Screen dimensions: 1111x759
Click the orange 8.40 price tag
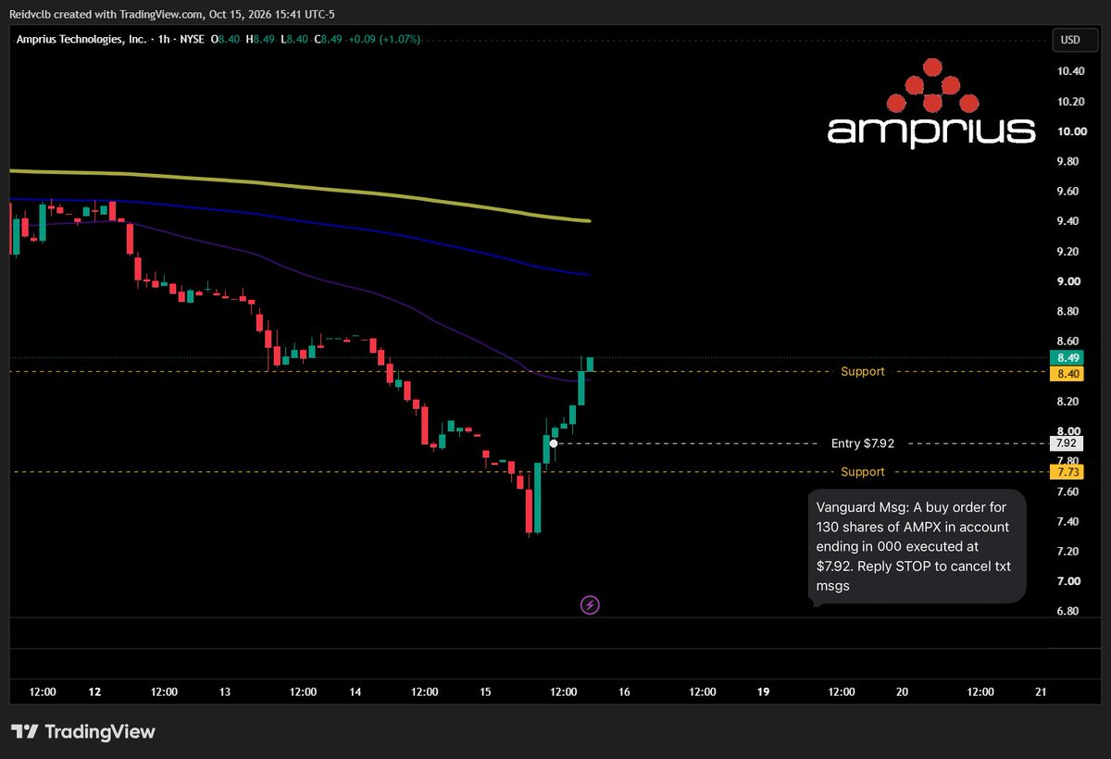(x=1065, y=373)
